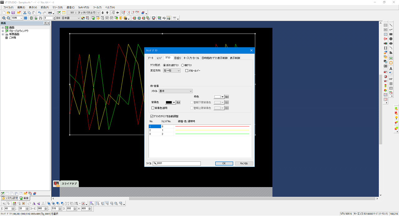Enable the スクロールバー checkbox
This screenshot has height=216, width=399.
click(x=187, y=71)
